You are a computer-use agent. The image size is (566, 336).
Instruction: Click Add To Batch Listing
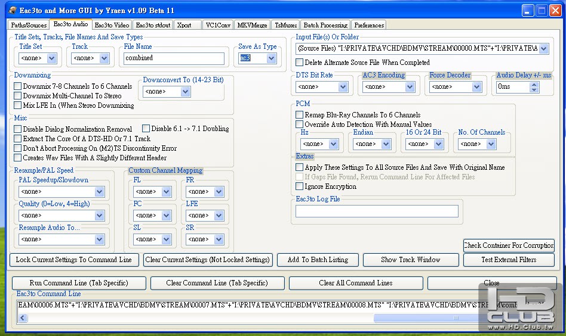tap(318, 260)
